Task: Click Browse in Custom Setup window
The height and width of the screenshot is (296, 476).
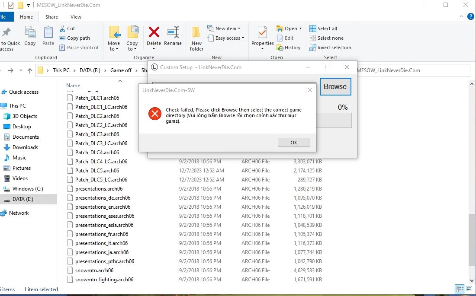Action: click(335, 87)
